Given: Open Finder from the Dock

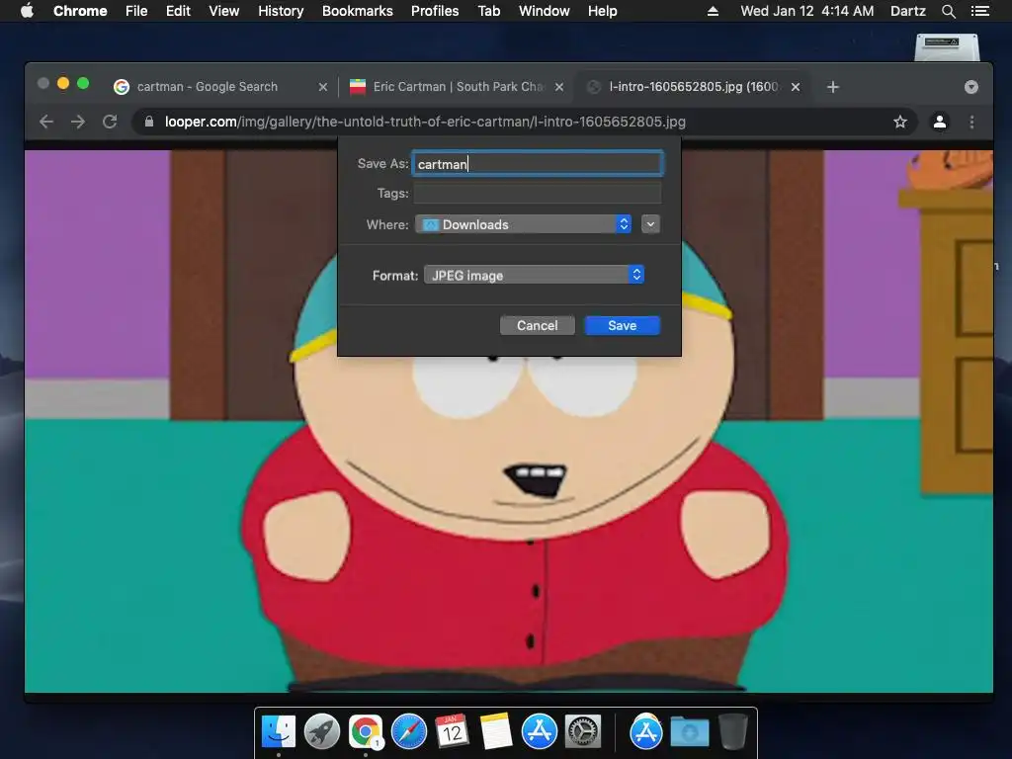Looking at the screenshot, I should point(278,732).
